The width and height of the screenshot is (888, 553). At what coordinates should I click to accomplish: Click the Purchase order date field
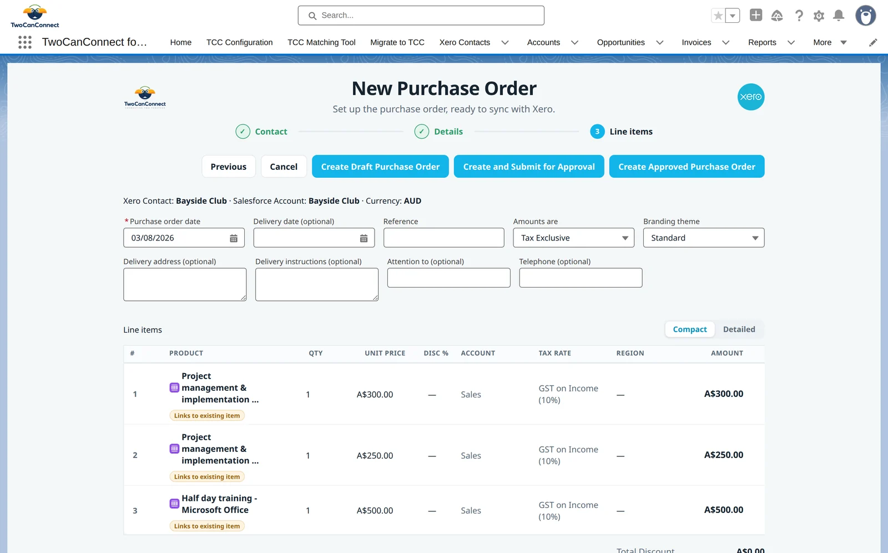[x=184, y=238]
